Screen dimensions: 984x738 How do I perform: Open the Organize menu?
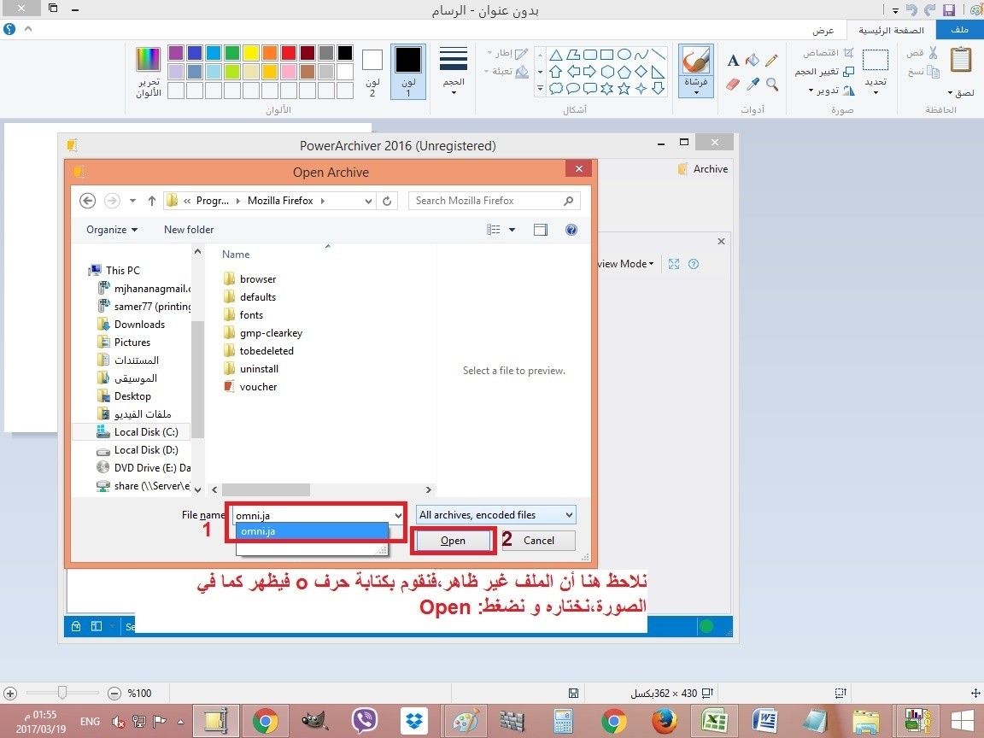click(112, 230)
